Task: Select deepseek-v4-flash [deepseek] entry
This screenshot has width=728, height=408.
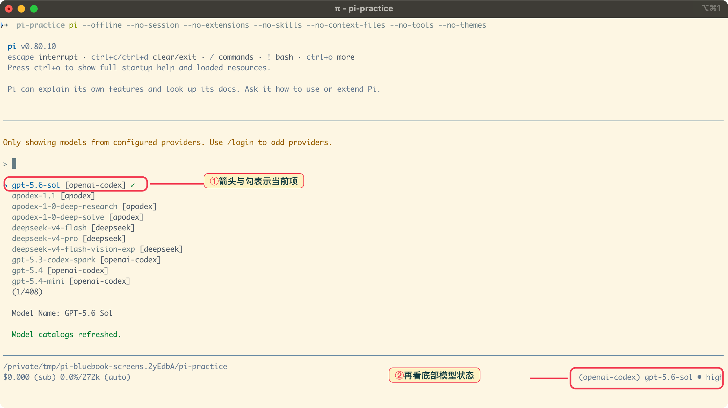Action: (x=73, y=228)
